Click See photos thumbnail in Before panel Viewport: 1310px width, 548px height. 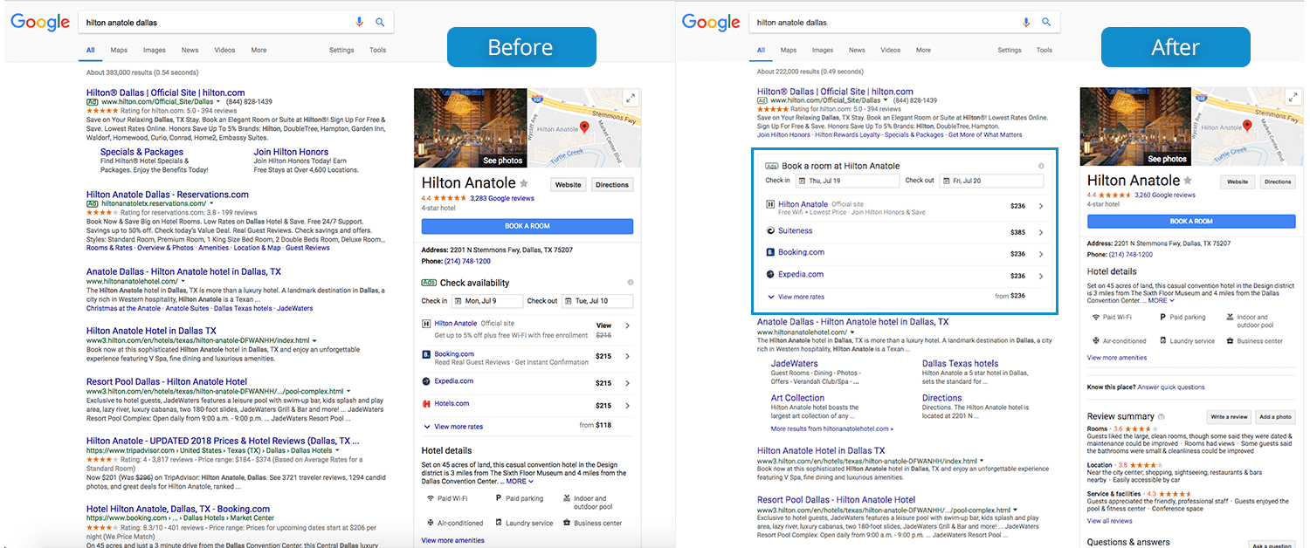pos(470,127)
